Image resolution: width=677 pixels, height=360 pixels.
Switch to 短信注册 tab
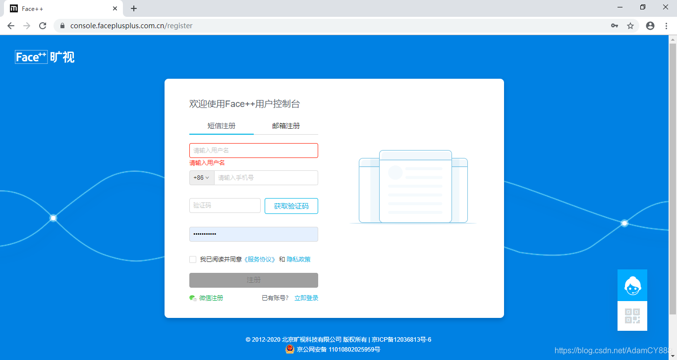click(x=222, y=126)
